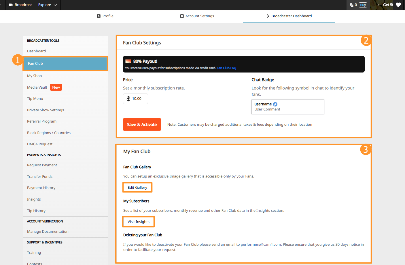Open Visit Insights button

pyautogui.click(x=139, y=222)
